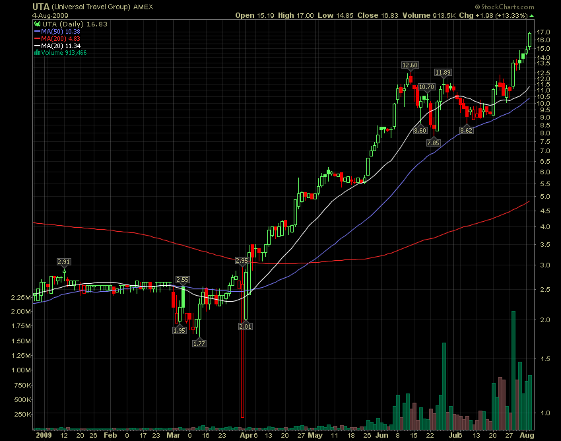Click the 11.89 price label
The width and height of the screenshot is (561, 441).
(x=443, y=73)
